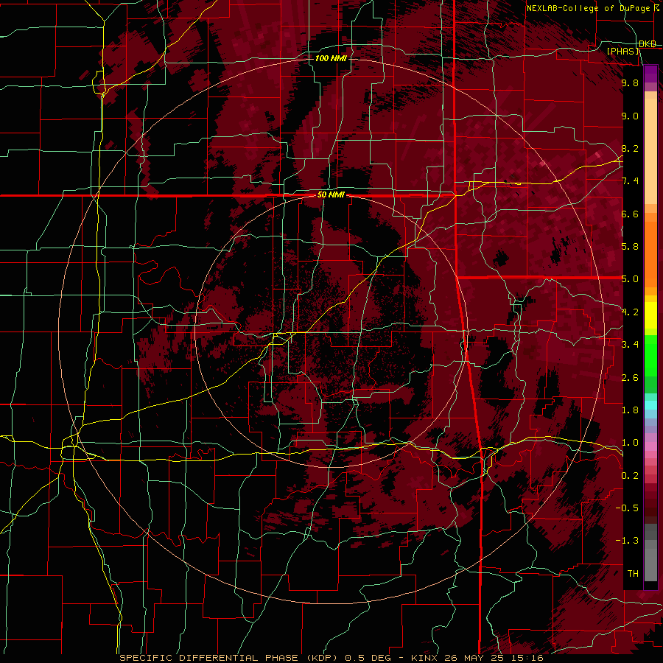Click the 5.0 scale label
The height and width of the screenshot is (663, 663).
click(x=630, y=279)
